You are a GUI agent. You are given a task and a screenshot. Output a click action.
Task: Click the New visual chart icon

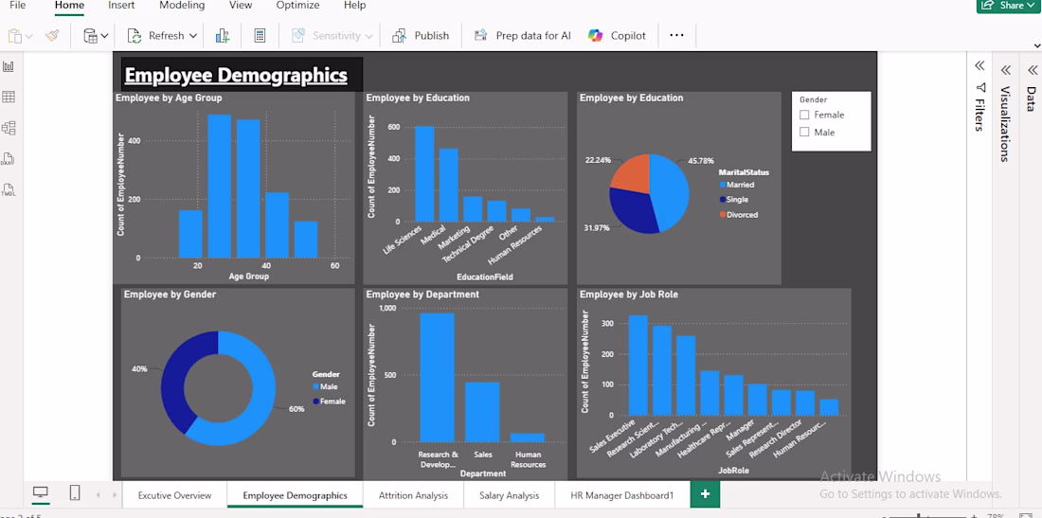tap(223, 36)
